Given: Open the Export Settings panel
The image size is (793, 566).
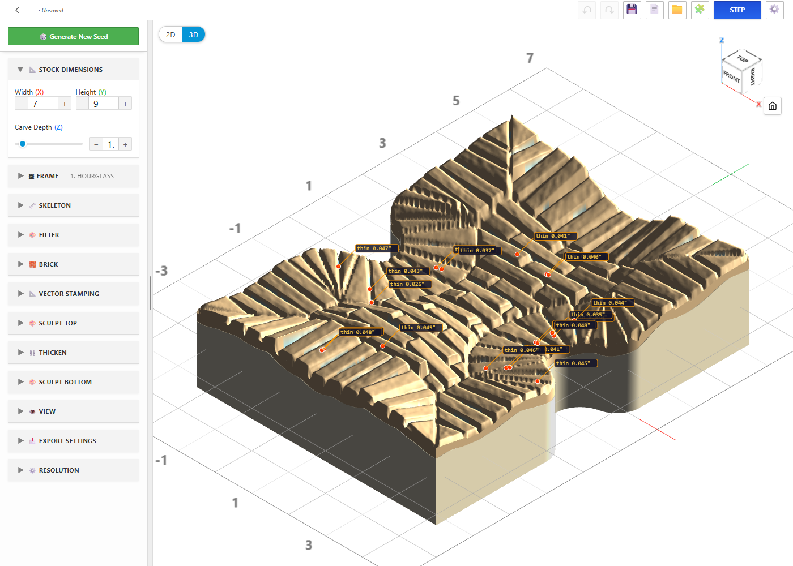Looking at the screenshot, I should click(x=73, y=441).
